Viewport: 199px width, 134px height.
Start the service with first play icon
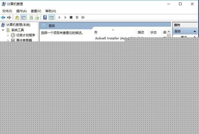tap(59, 17)
